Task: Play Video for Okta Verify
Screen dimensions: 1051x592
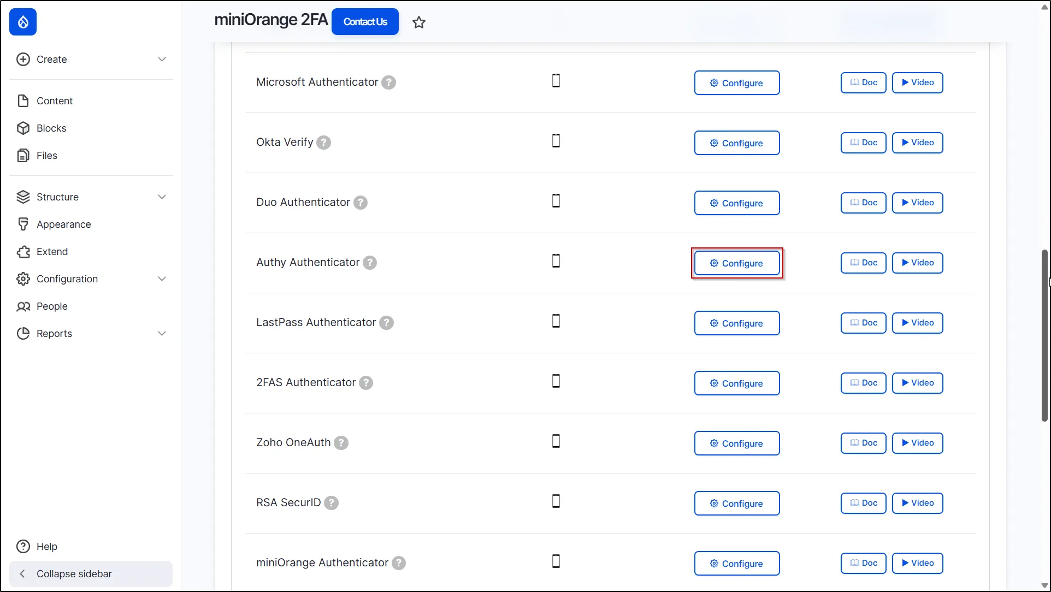Action: tap(918, 143)
